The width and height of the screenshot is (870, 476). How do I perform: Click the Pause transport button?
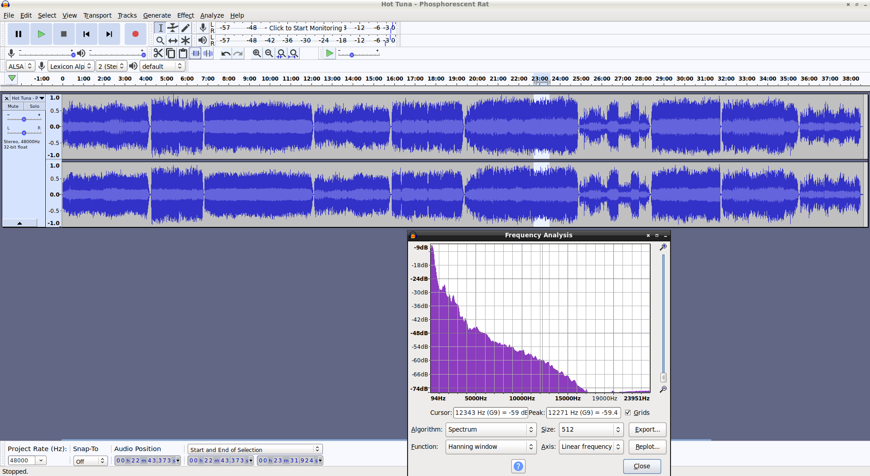pyautogui.click(x=19, y=34)
